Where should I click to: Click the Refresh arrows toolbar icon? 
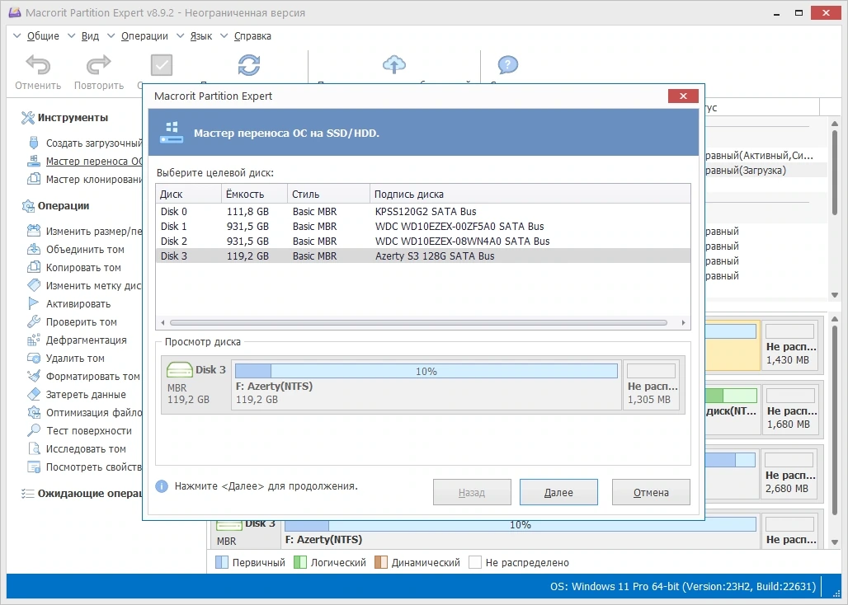[x=249, y=65]
